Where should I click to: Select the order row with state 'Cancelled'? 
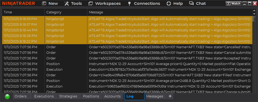point(127,47)
